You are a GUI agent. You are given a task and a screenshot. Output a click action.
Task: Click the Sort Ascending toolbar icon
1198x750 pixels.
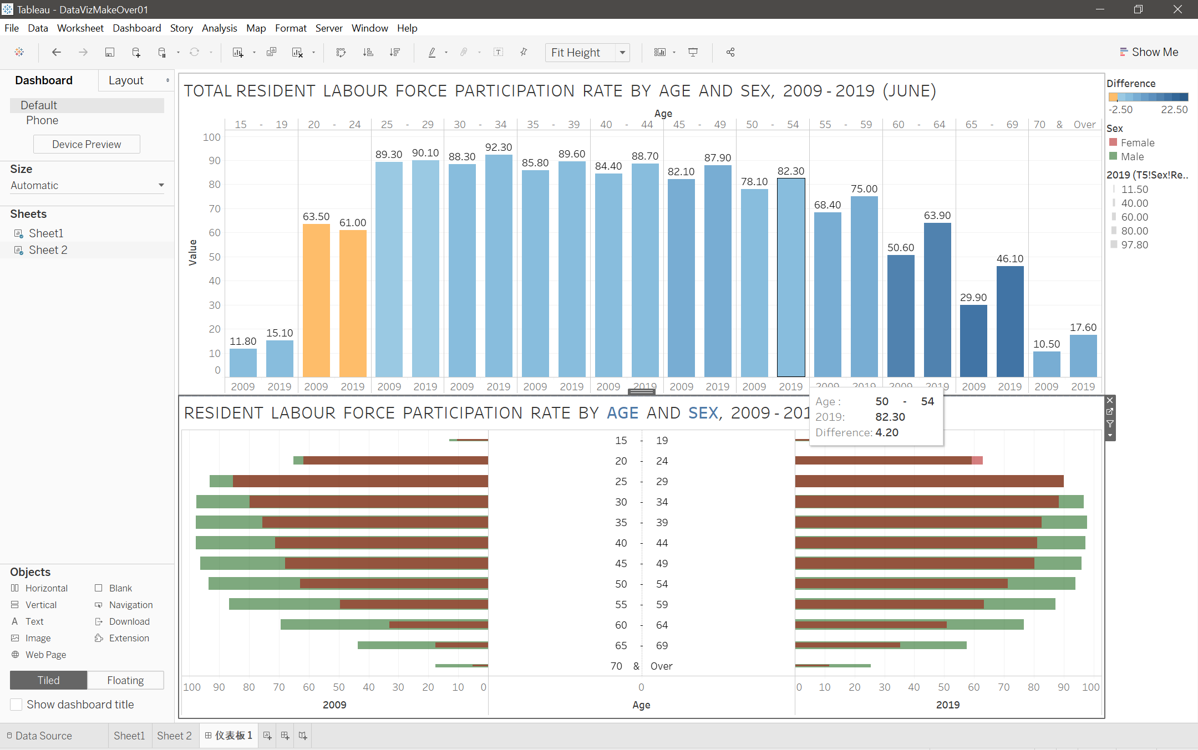tap(368, 52)
